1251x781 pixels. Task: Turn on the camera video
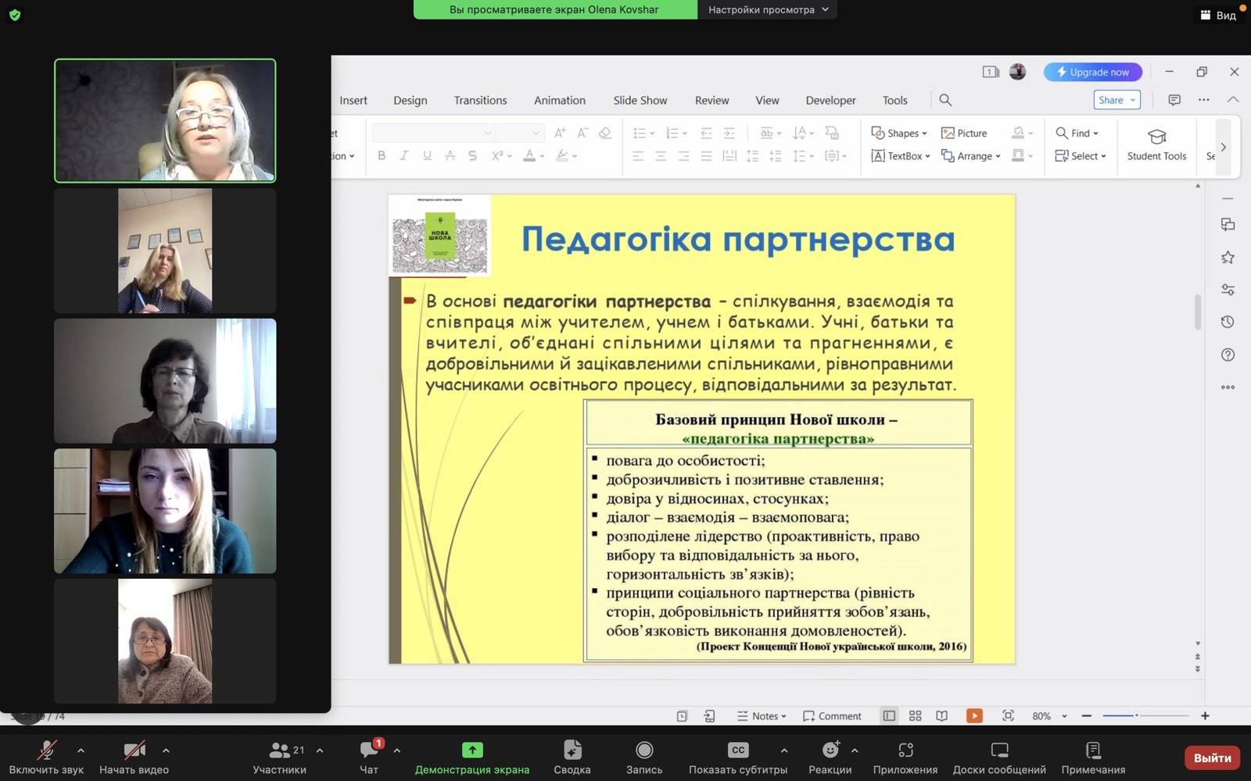(134, 751)
